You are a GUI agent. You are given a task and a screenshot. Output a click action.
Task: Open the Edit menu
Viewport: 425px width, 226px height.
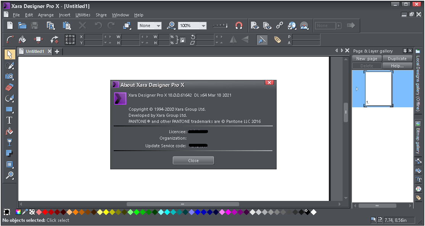click(29, 15)
